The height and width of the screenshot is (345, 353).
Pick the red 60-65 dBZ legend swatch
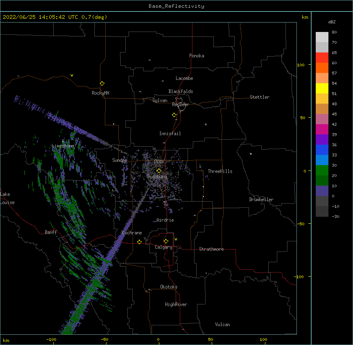[322, 58]
